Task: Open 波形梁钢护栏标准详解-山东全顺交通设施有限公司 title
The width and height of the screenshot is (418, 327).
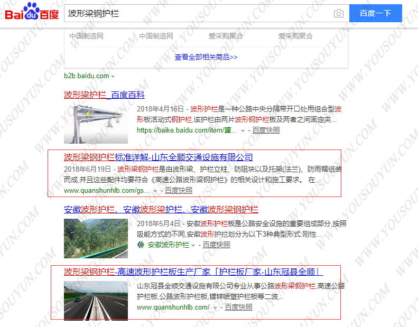Action: click(x=159, y=157)
